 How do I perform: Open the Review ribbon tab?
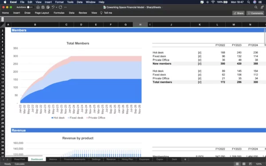pos(83,13)
